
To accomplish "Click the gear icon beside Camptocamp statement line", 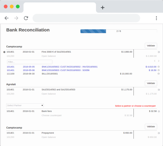I will pyautogui.click(x=4, y=52).
